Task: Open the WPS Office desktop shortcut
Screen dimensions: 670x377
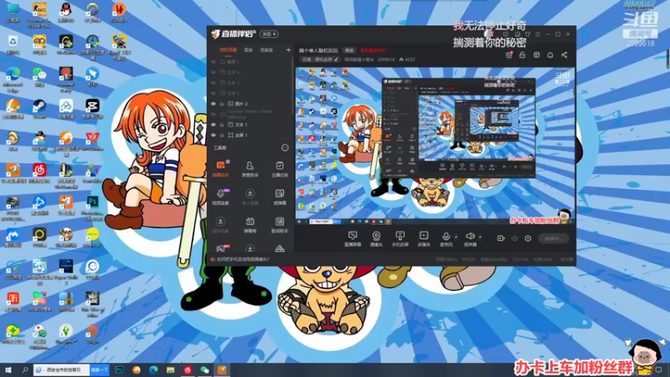Action: 92,141
